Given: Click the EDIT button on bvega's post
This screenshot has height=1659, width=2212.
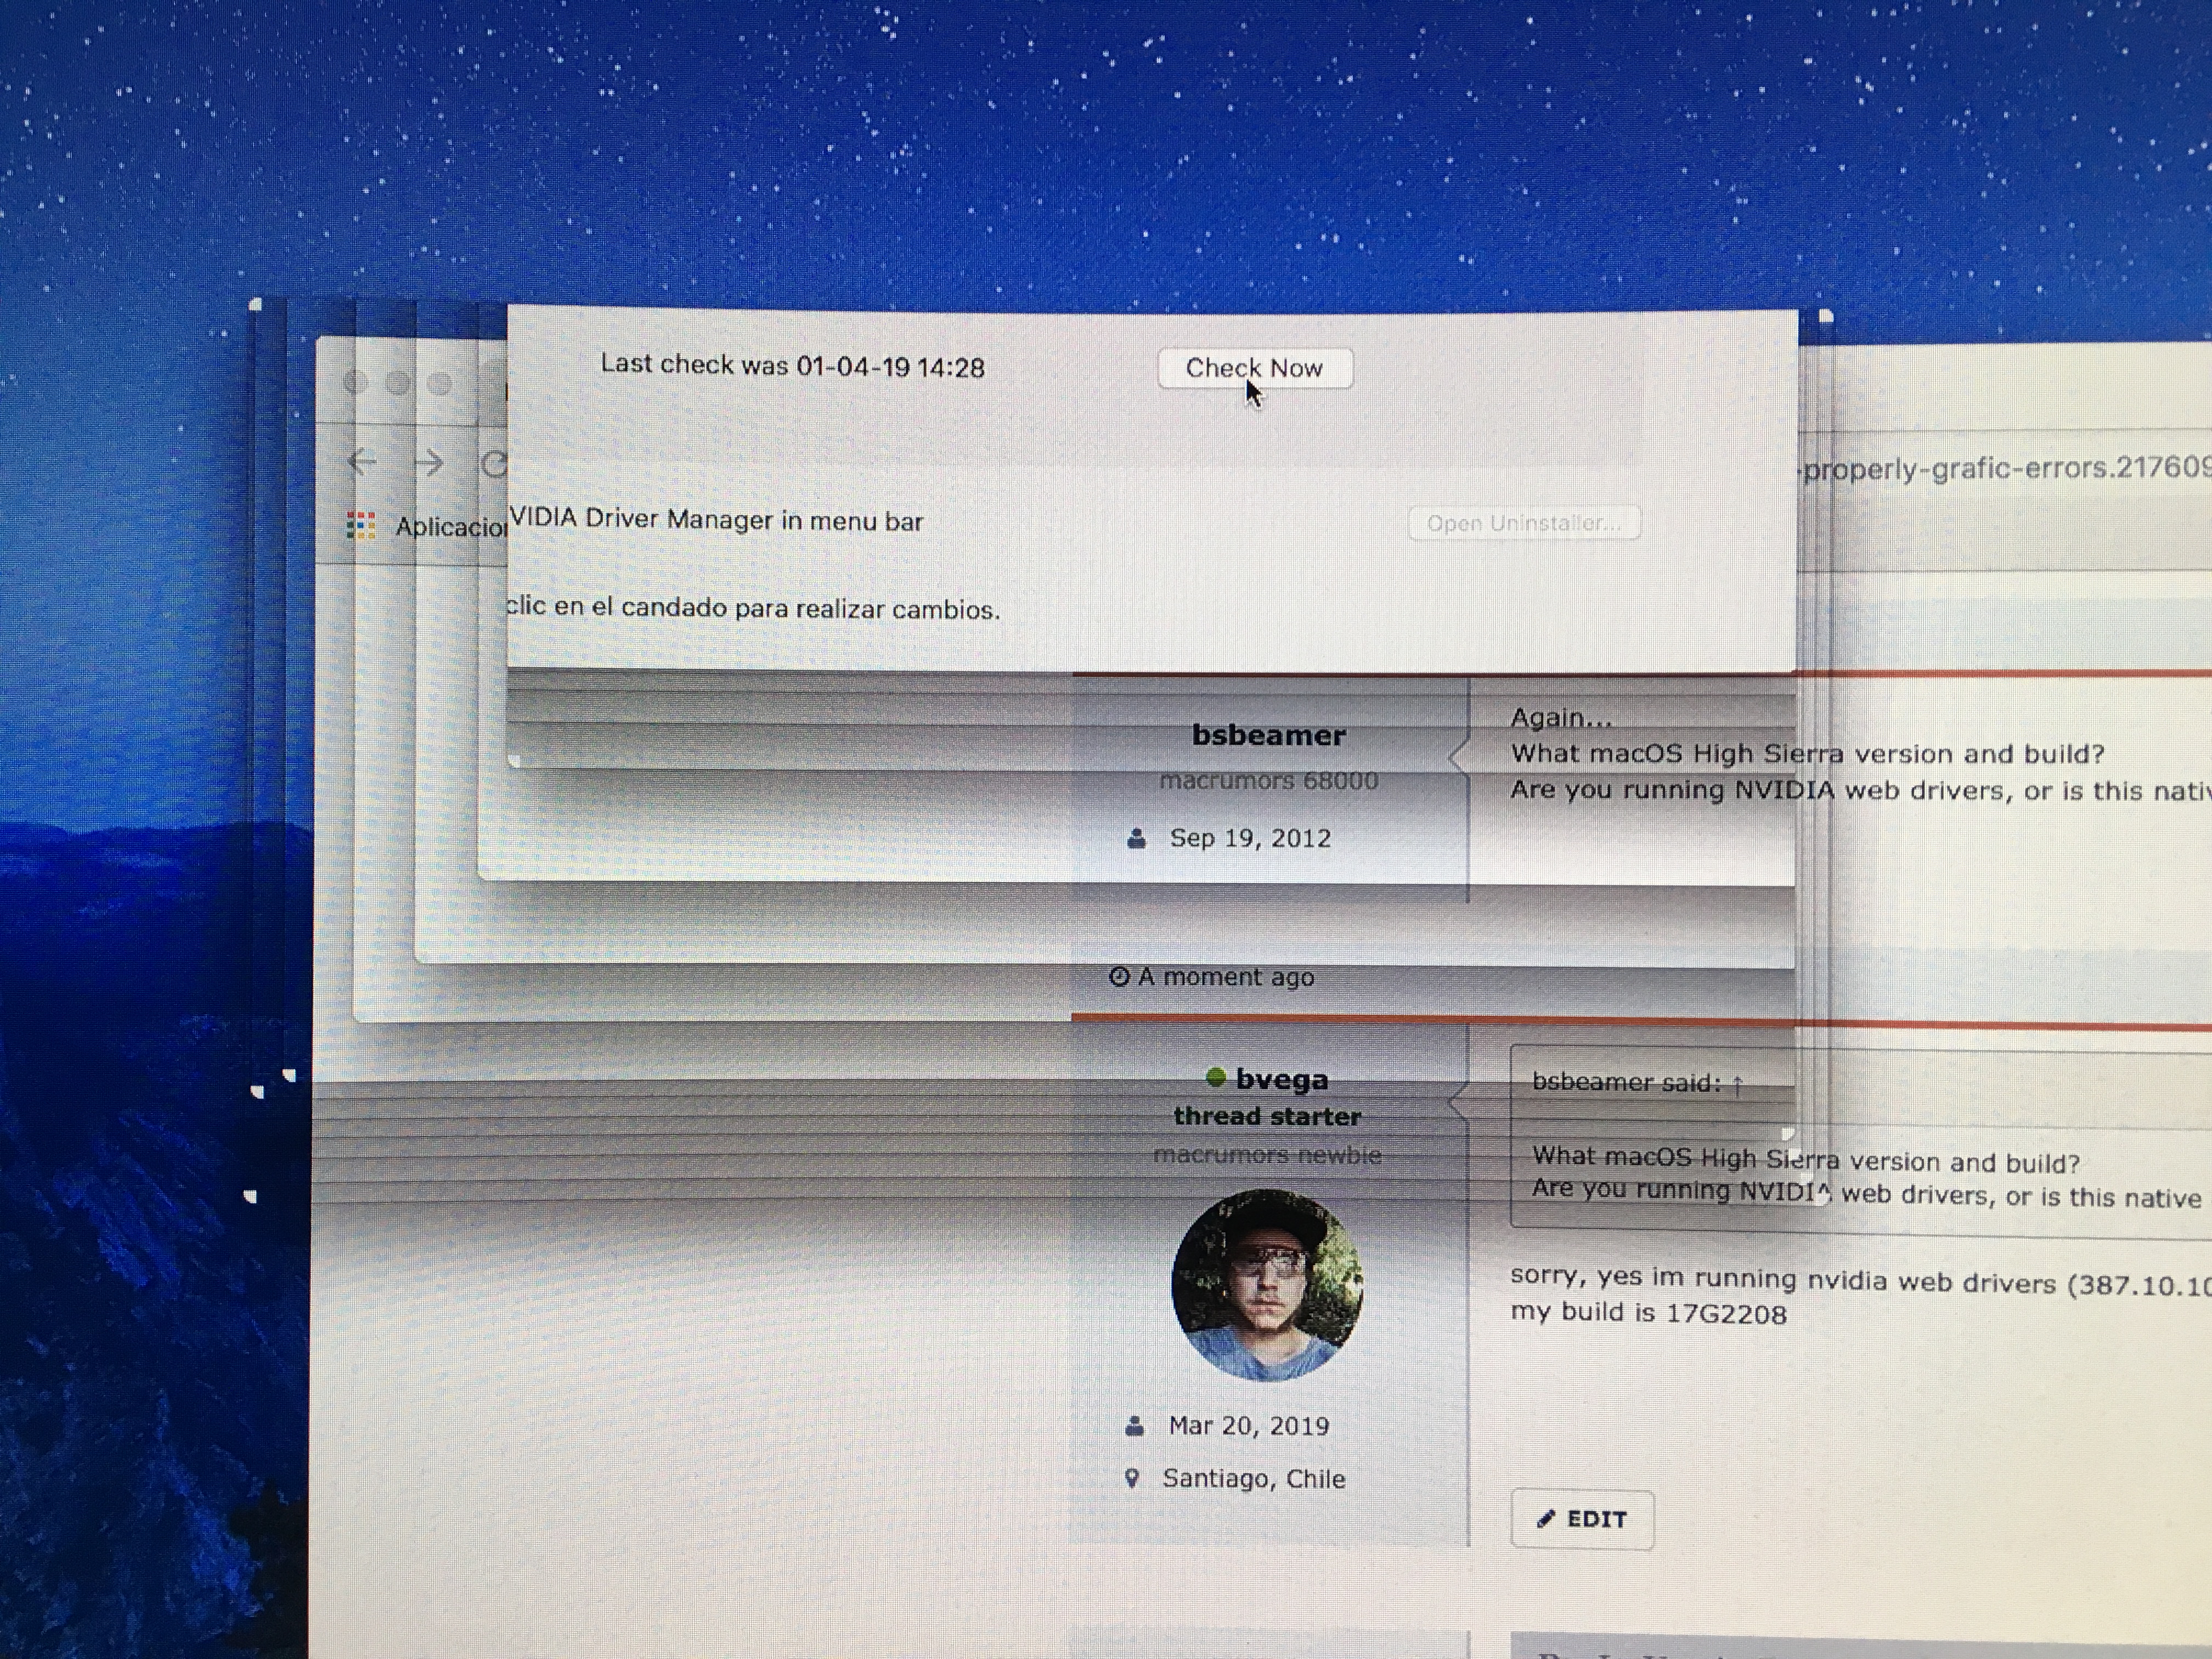Looking at the screenshot, I should click(1582, 1519).
